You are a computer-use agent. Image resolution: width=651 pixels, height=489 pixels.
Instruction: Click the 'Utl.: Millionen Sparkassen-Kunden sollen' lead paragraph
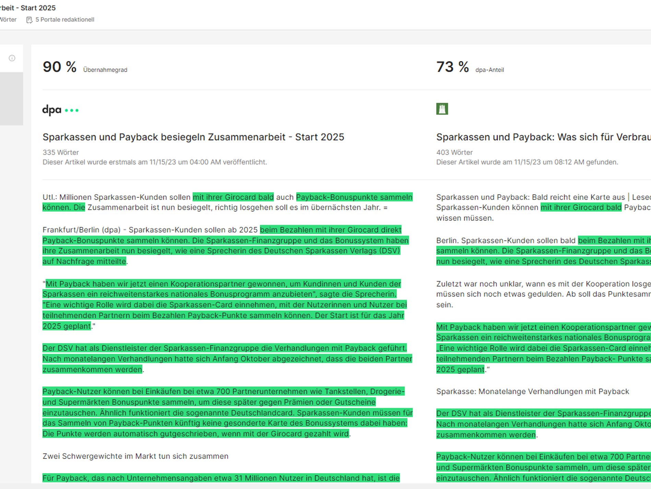(x=227, y=202)
